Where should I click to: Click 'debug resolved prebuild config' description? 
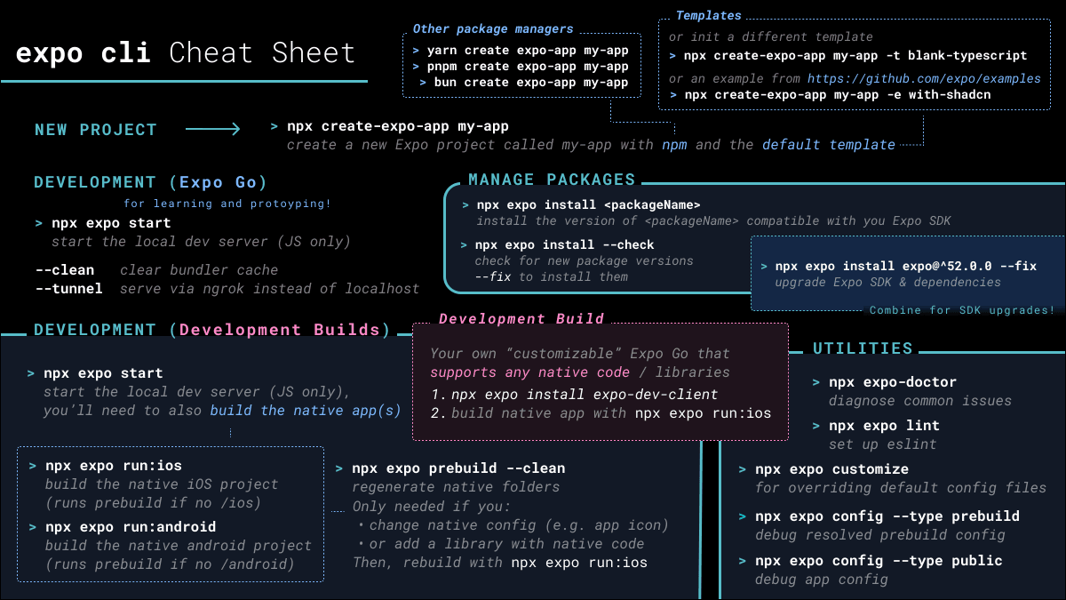[x=880, y=535]
